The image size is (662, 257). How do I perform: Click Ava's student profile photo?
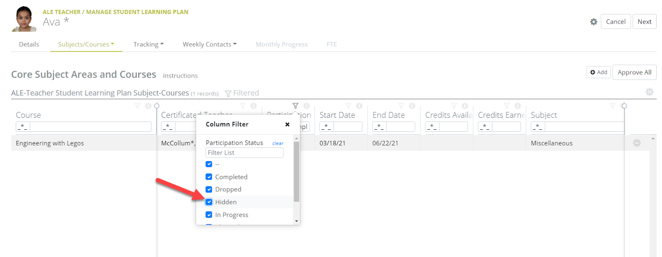coord(24,19)
